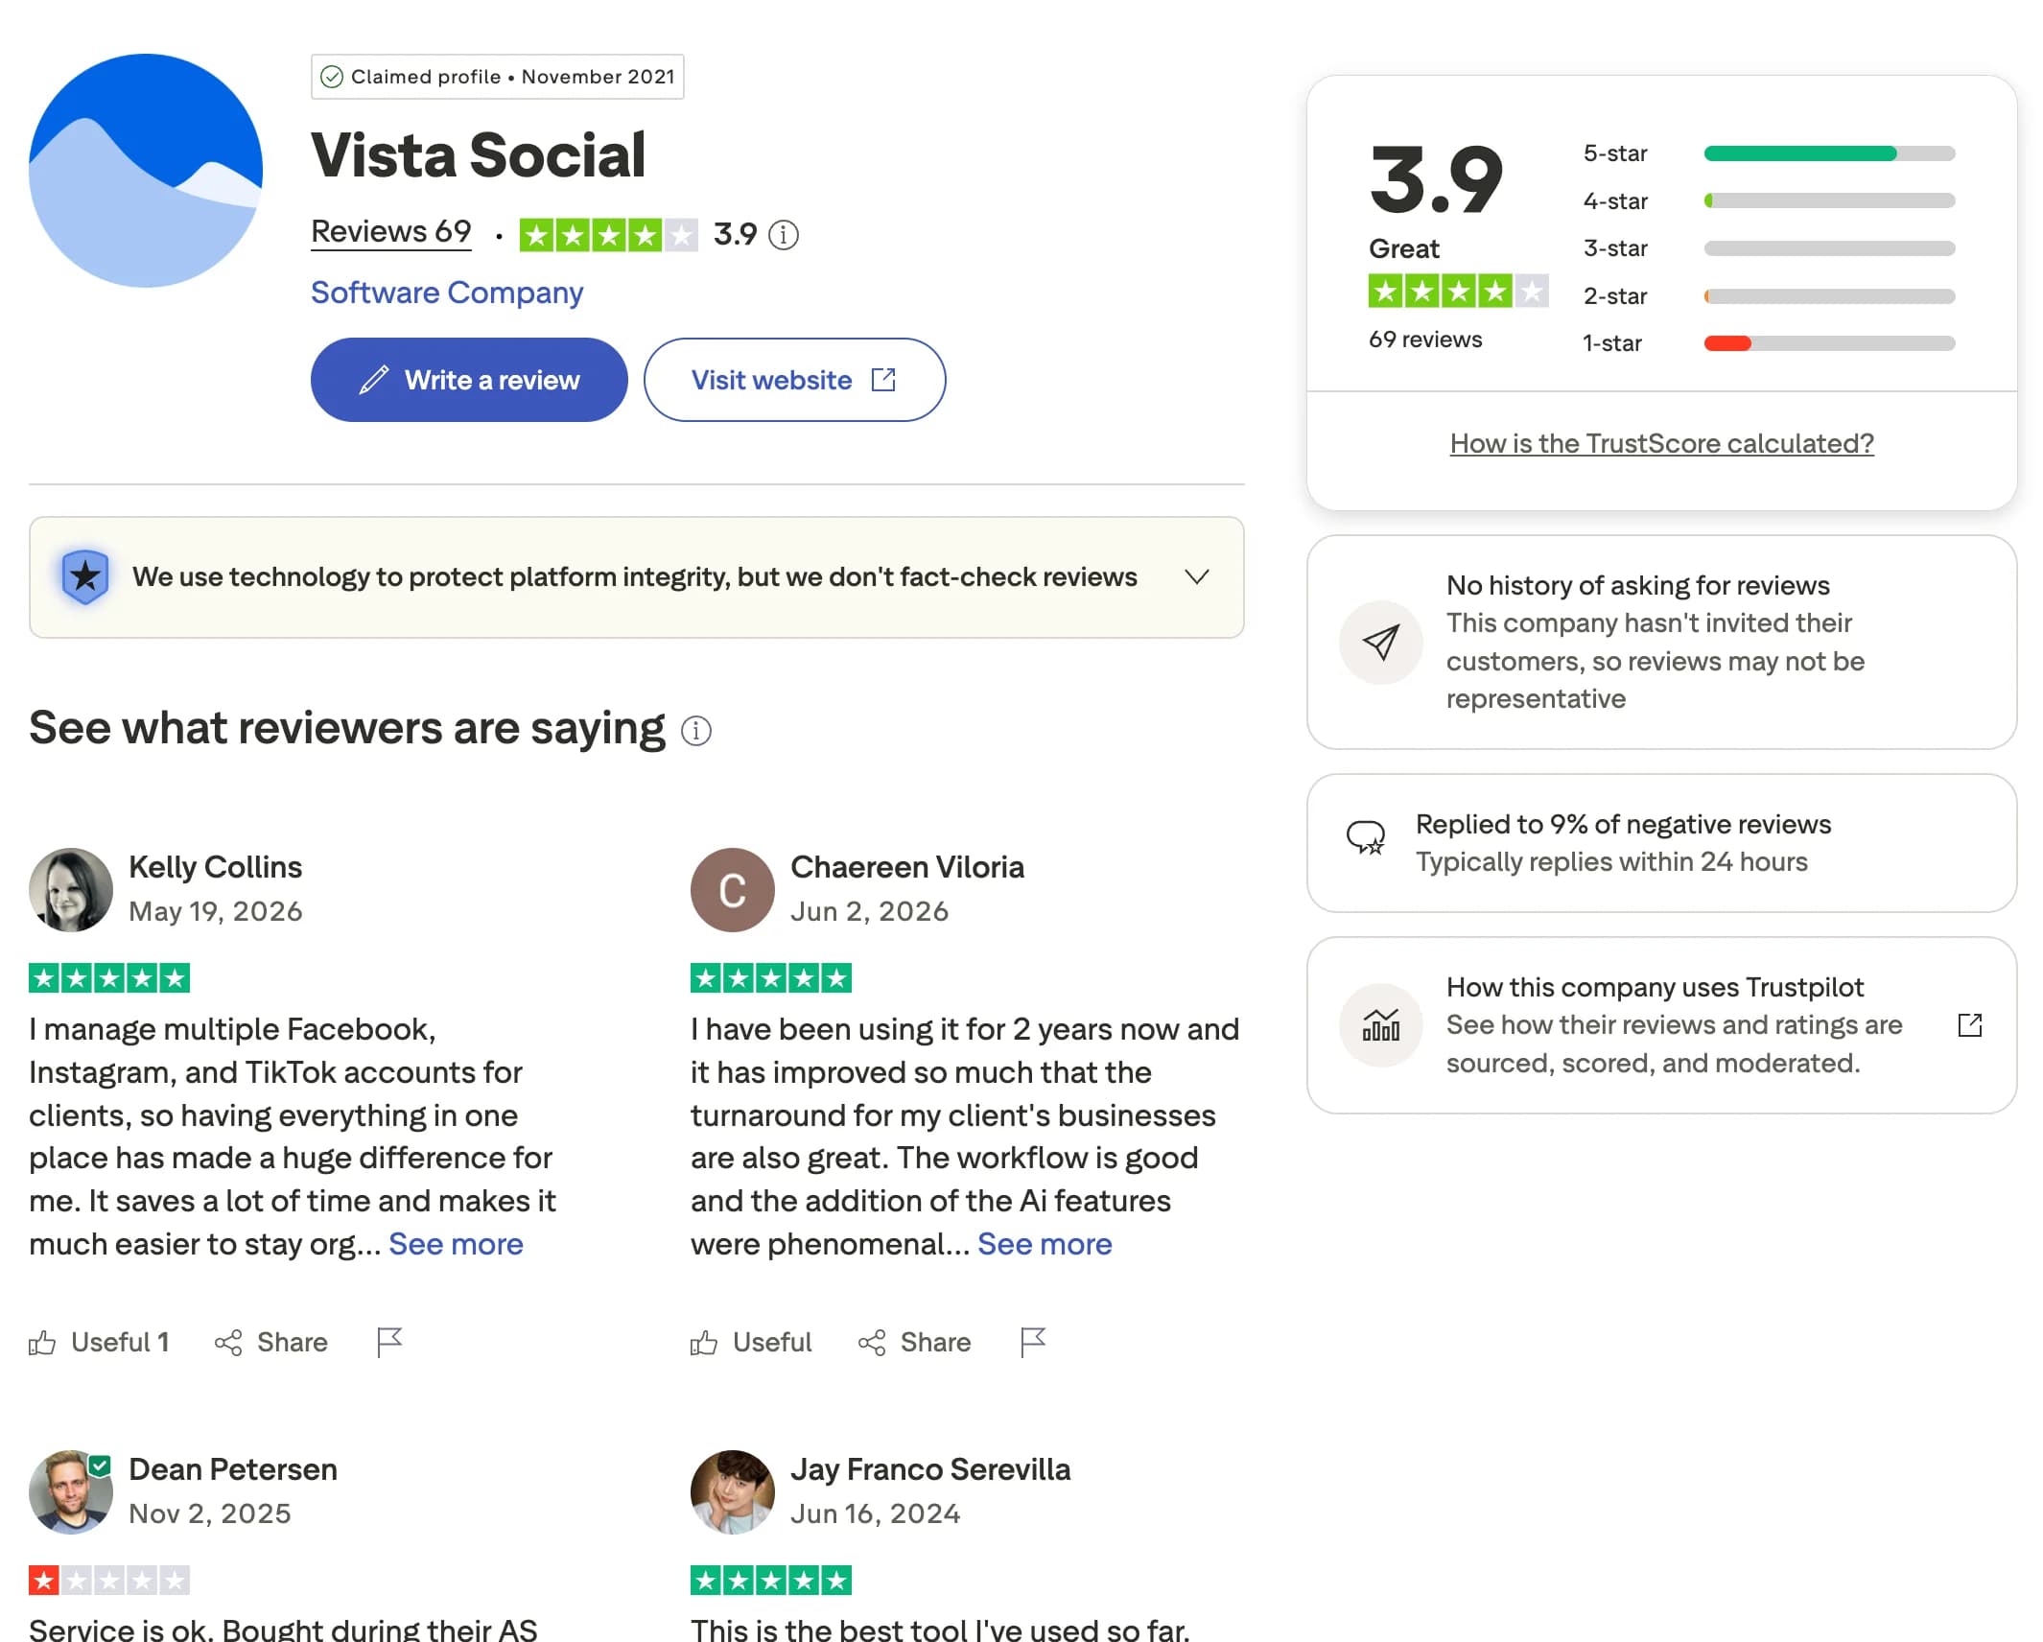Viewport: 2043px width, 1642px height.
Task: Open the Reviews 69 link
Action: [391, 232]
